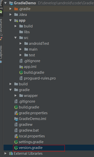The width and height of the screenshot is (94, 157).
Task: Select the app module label
Action: tap(22, 21)
